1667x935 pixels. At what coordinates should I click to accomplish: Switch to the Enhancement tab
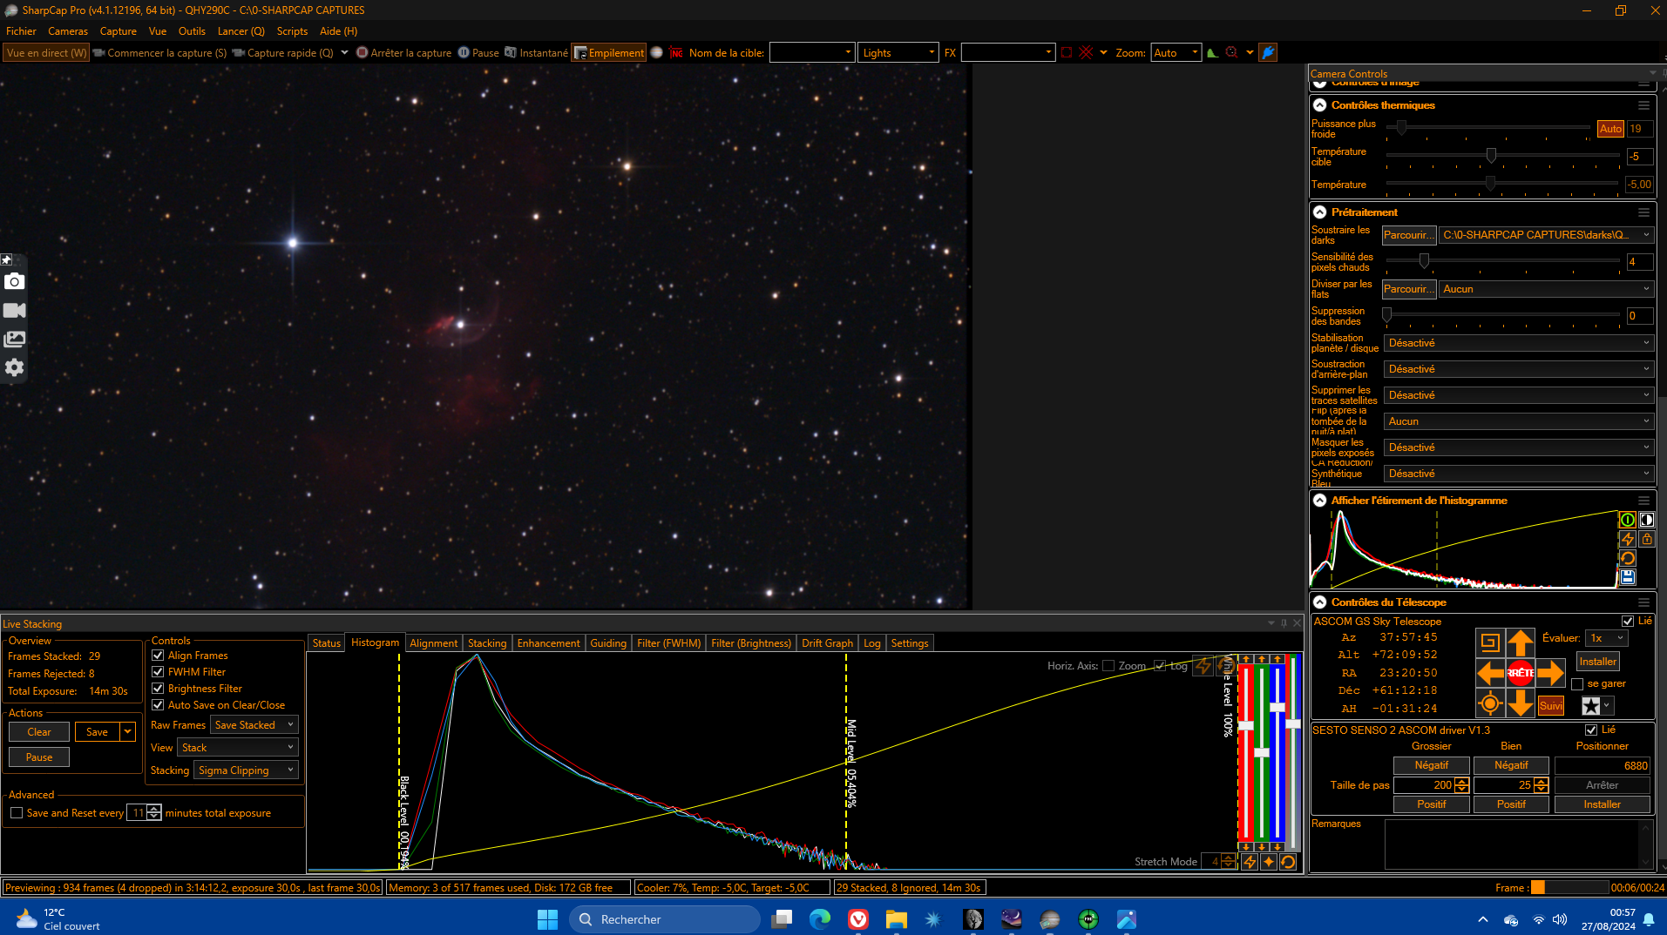click(x=548, y=643)
